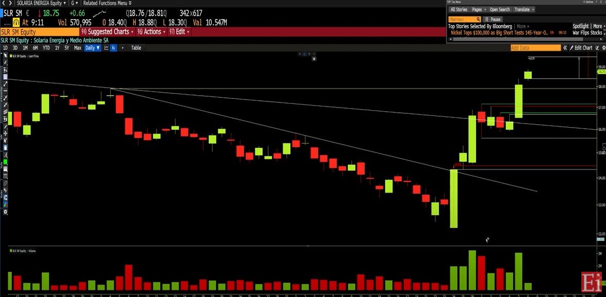Click Open Search in Top News
This screenshot has height=297, width=606.
tap(500, 9)
